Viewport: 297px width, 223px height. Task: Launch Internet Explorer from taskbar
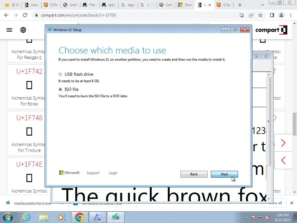(x=26, y=217)
